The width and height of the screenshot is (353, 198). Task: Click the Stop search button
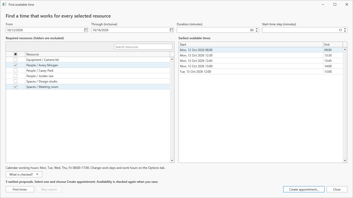[x=49, y=189]
